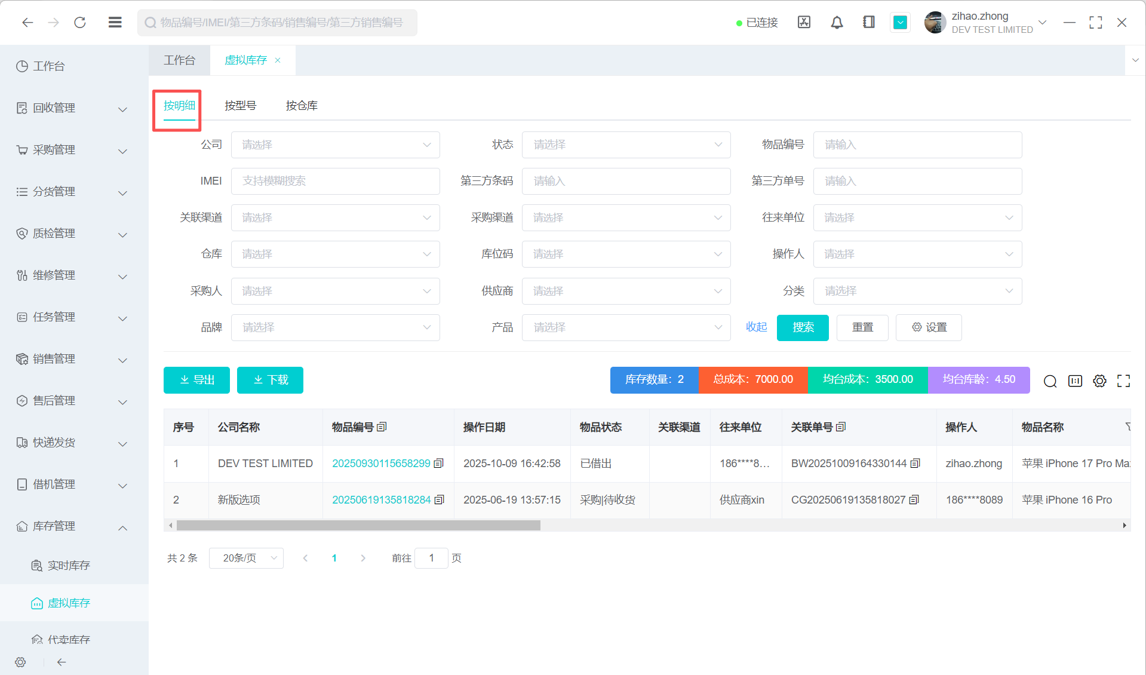This screenshot has height=675, width=1146.
Task: Copy item number 20250930115658299 using copy icon
Action: 439,464
